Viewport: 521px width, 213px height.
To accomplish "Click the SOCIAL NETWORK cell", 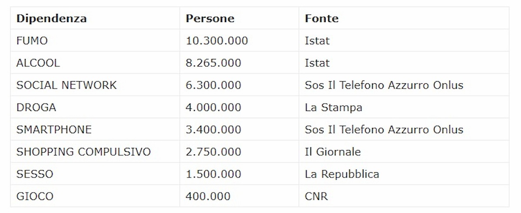I will pos(66,85).
